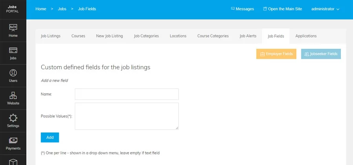353x165 pixels.
Task: Open the Settings sidebar gear icon
Action: coord(13,118)
